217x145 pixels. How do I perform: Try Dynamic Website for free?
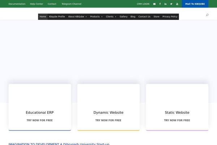click(109, 120)
